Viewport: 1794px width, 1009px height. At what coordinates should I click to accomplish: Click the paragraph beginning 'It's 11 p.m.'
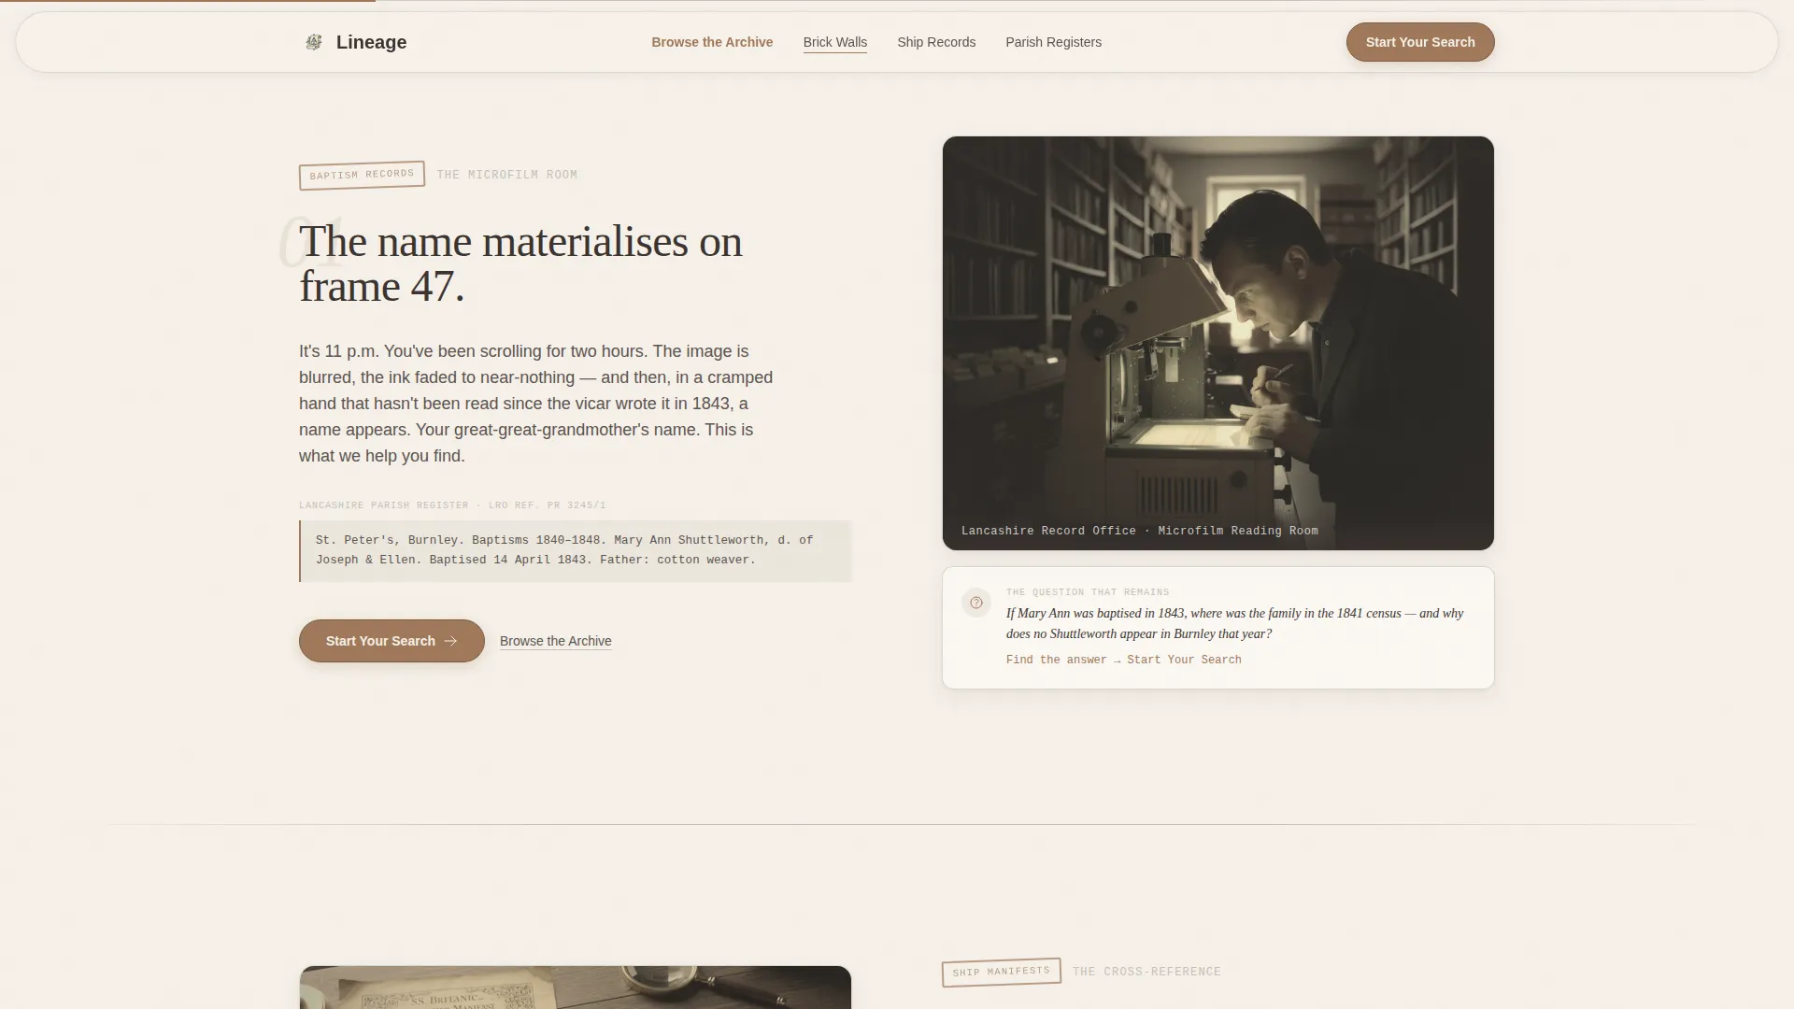(536, 404)
